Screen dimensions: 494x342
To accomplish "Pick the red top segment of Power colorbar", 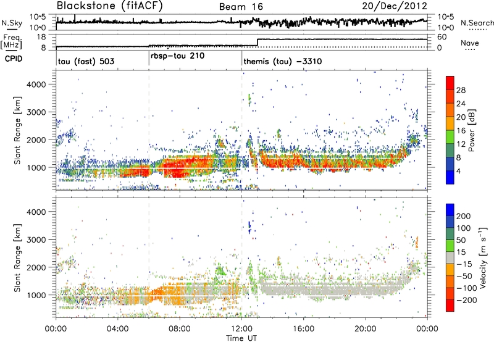I will pos(450,83).
